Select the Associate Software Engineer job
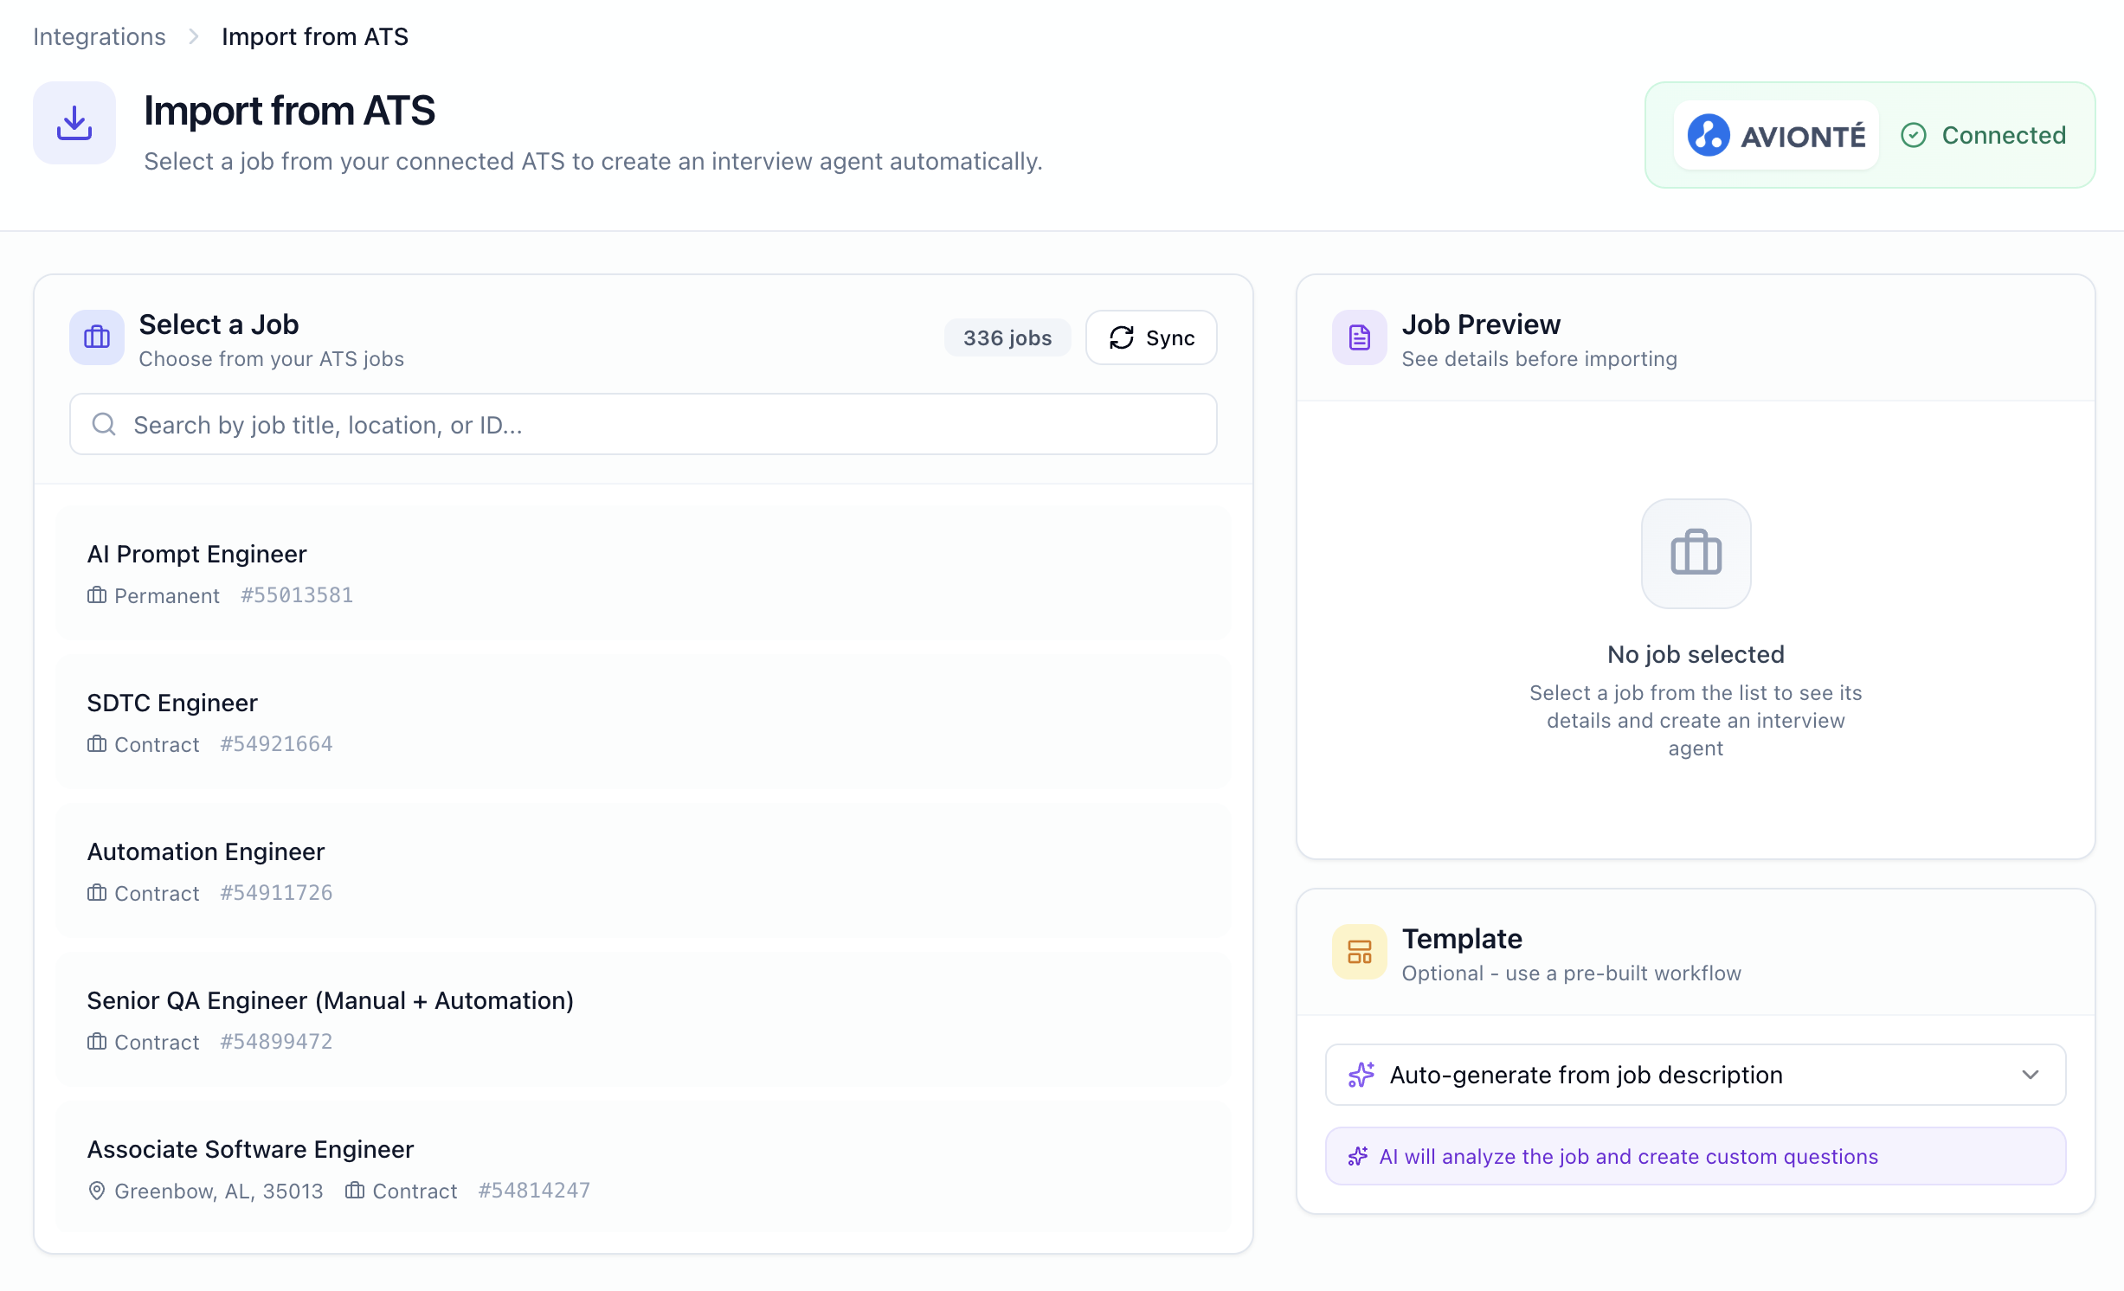 pos(643,1168)
